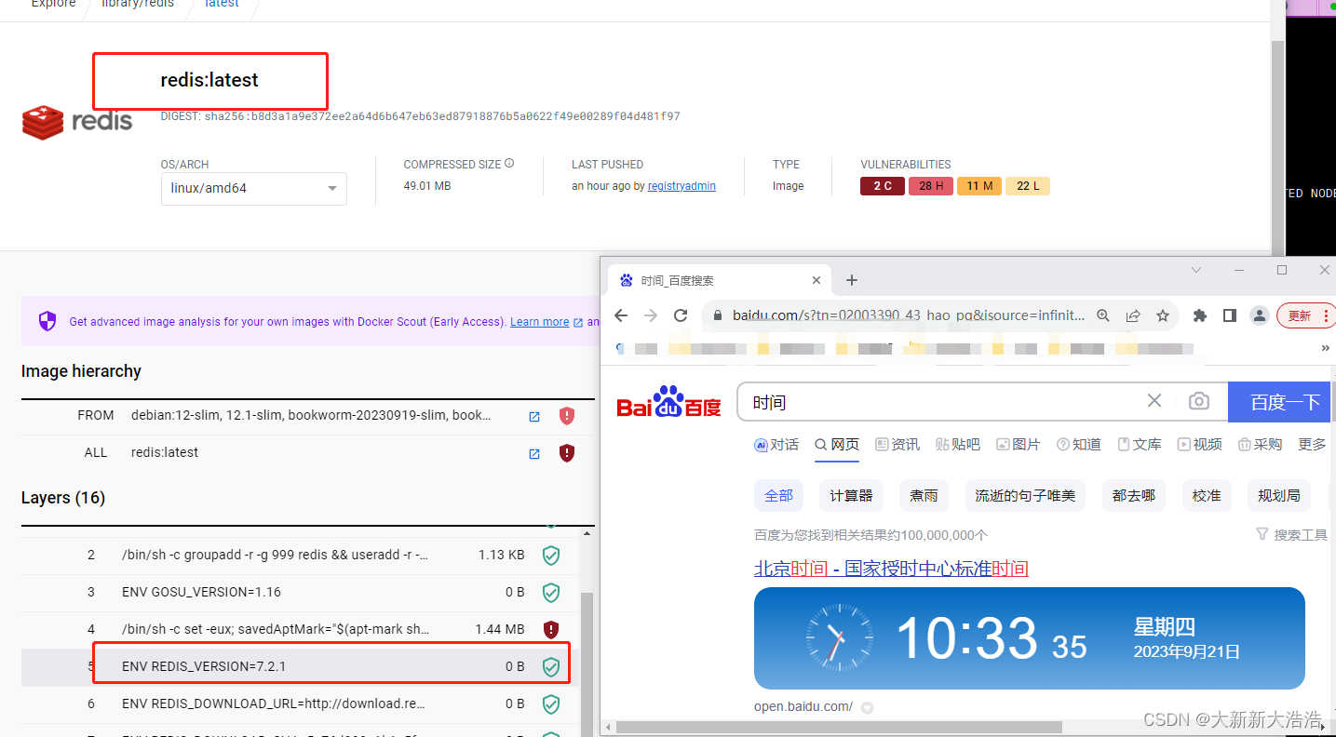This screenshot has width=1336, height=737.
Task: Switch to the 图片 tab
Action: pos(1019,445)
